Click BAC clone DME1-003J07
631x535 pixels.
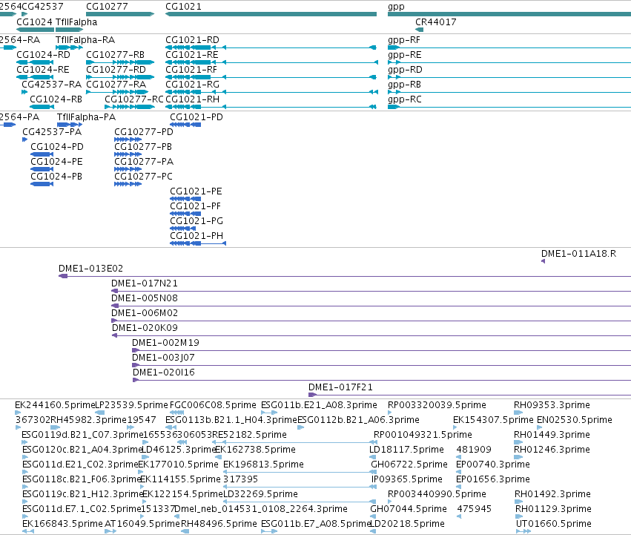pyautogui.click(x=163, y=358)
